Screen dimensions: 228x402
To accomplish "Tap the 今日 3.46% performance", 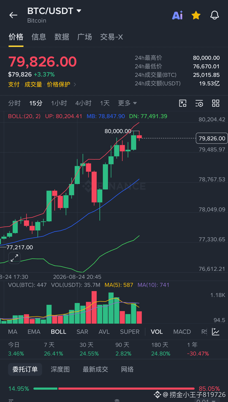I will (x=16, y=349).
